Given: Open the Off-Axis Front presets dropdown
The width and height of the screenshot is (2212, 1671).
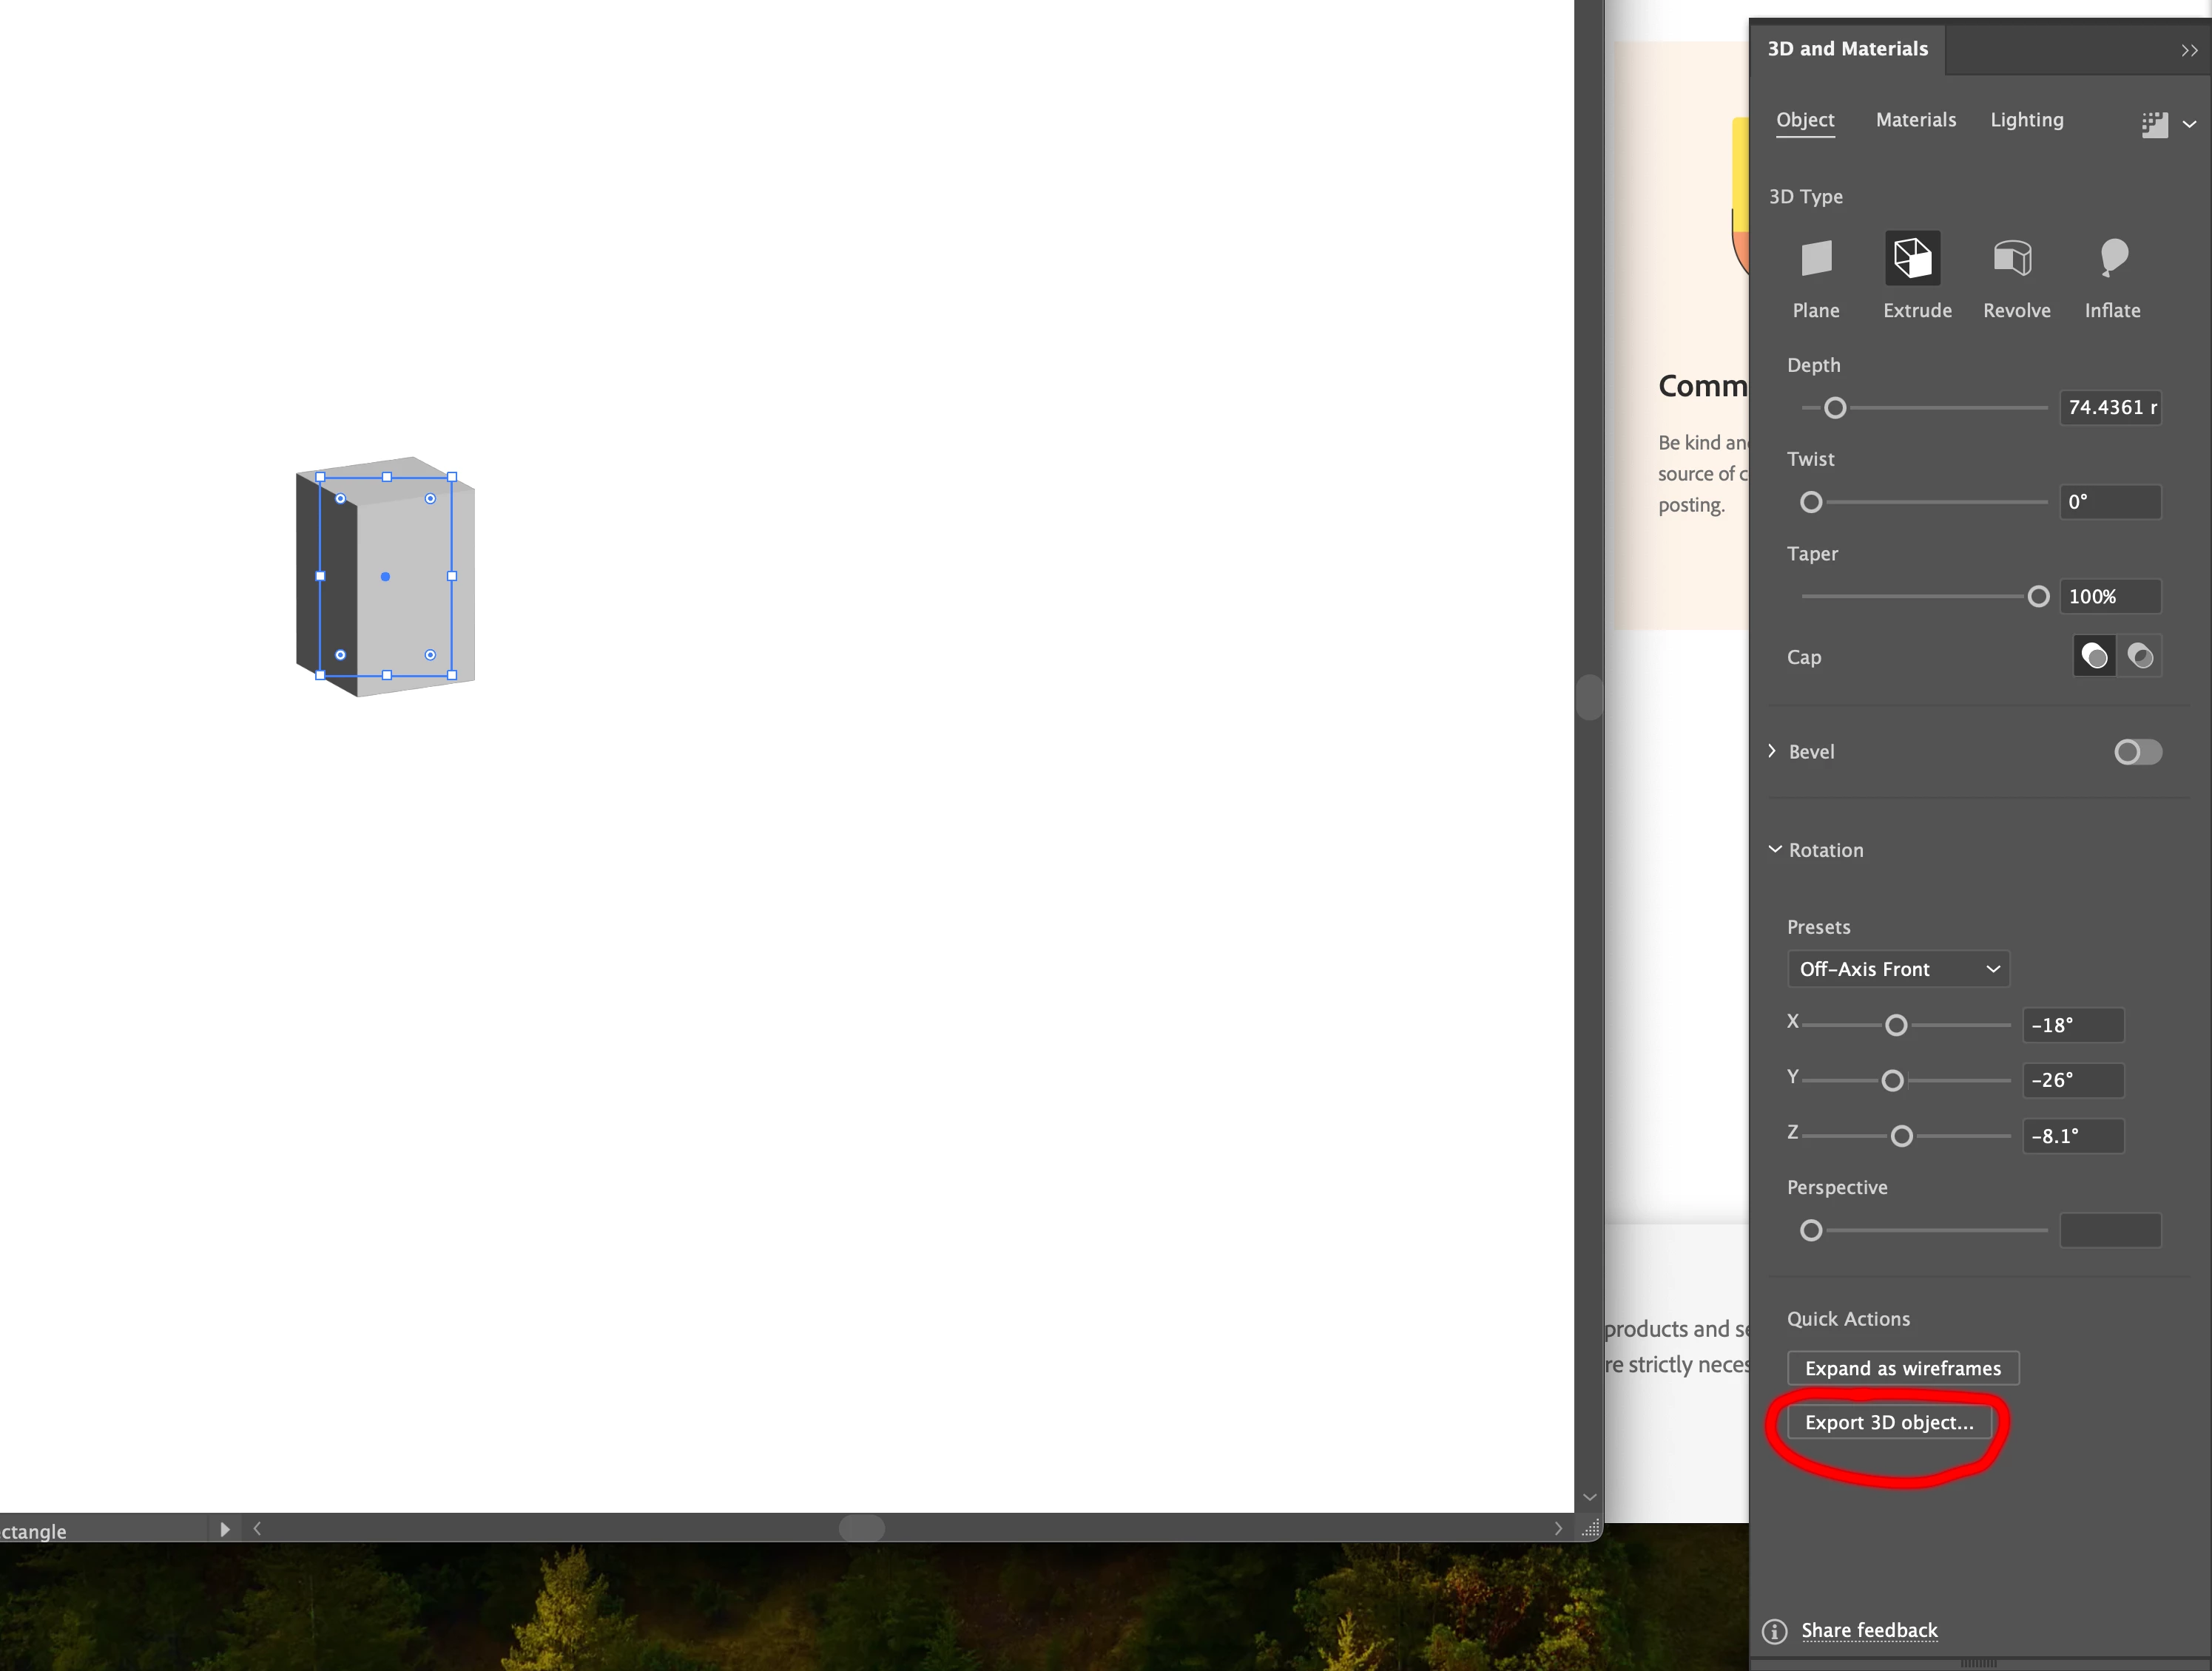Looking at the screenshot, I should [1897, 969].
